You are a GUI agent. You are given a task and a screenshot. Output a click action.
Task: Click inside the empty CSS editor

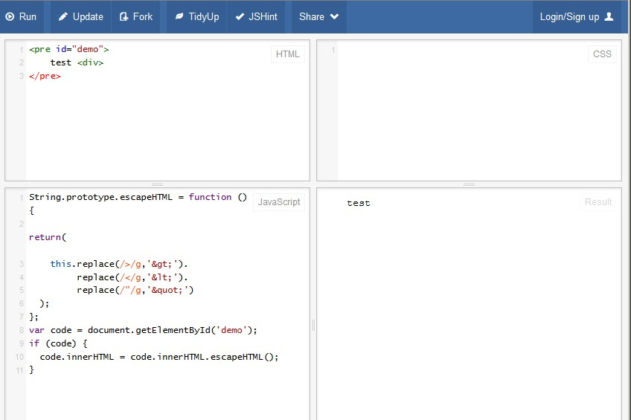coord(479,111)
